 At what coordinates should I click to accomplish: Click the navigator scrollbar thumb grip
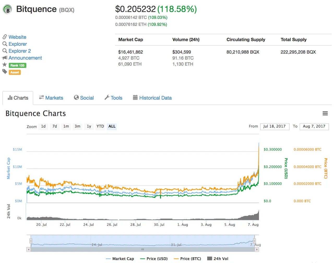[x=143, y=249]
